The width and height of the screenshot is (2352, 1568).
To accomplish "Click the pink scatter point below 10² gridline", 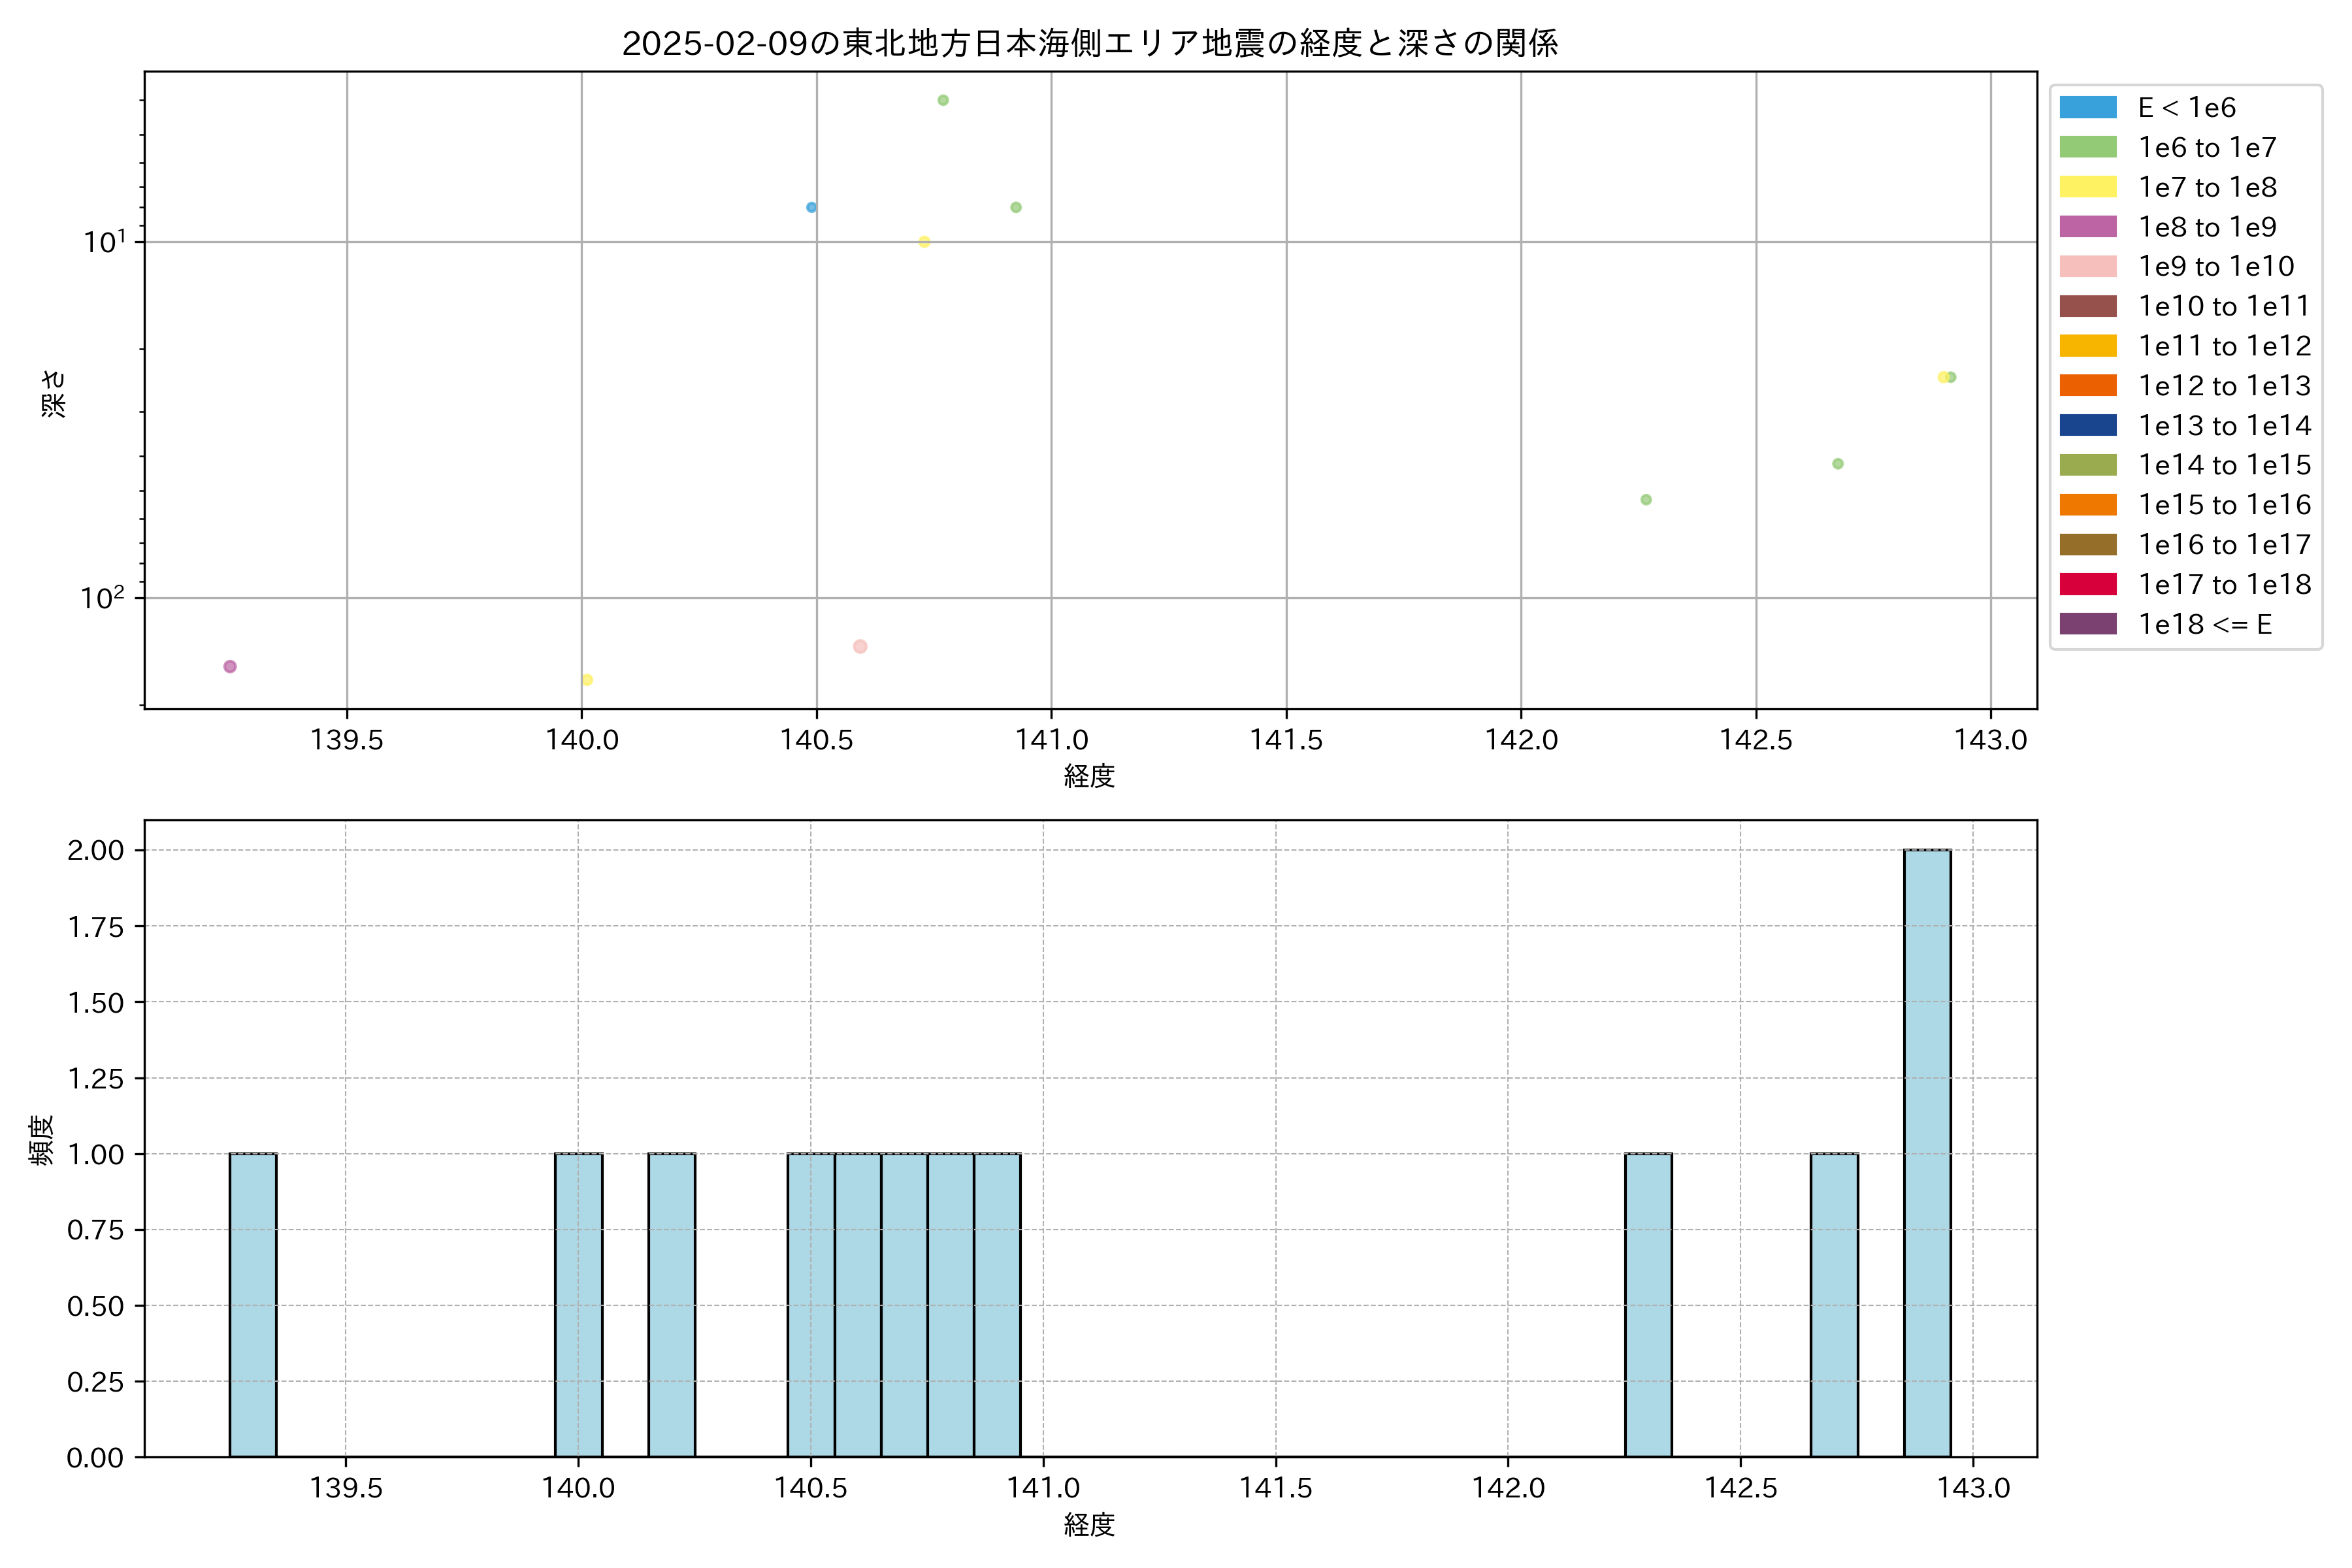I will [860, 647].
